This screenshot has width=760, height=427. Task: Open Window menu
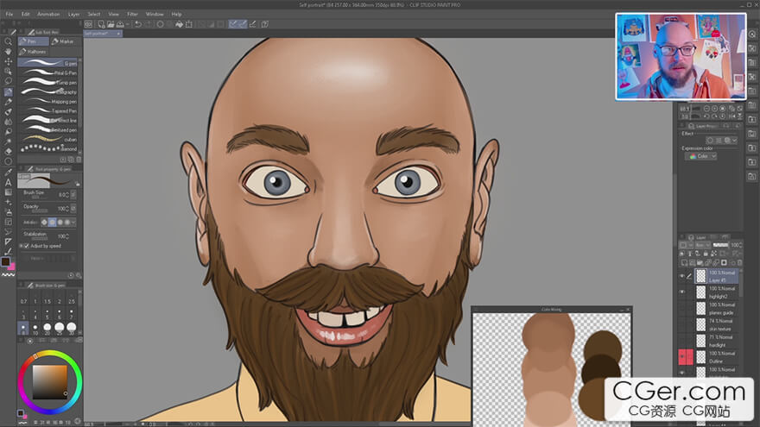tap(155, 14)
